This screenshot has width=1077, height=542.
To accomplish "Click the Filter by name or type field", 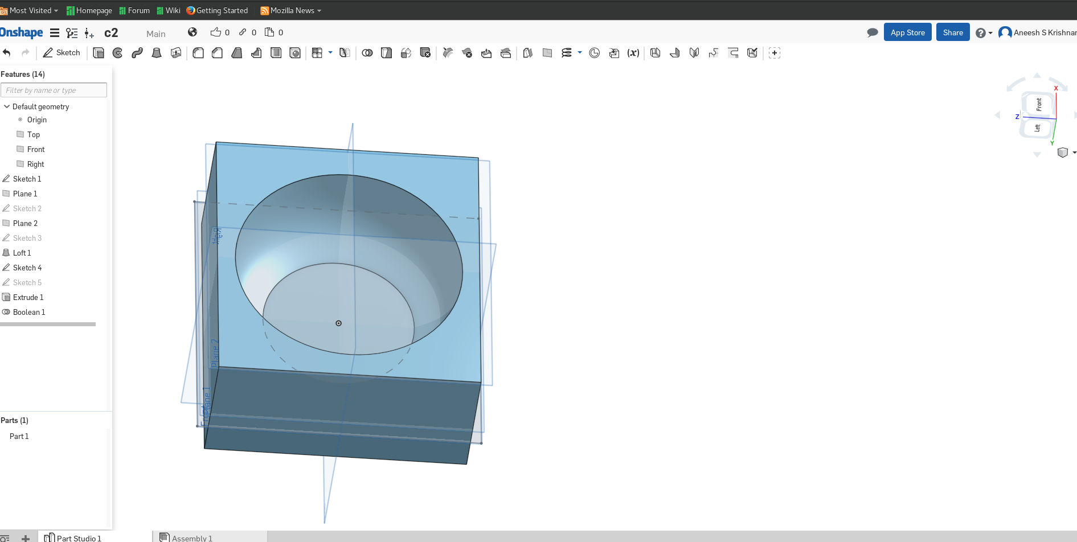I will [x=54, y=91].
